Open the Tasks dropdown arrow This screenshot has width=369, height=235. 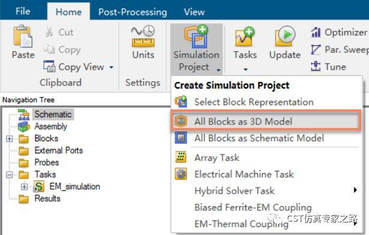click(245, 70)
